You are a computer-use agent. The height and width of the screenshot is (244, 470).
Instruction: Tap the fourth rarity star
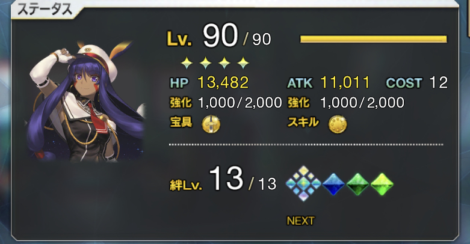point(243,63)
